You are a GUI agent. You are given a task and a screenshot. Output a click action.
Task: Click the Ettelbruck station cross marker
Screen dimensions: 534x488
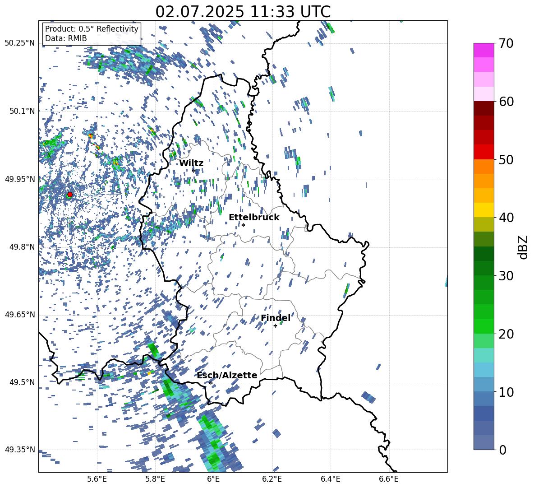click(x=243, y=225)
